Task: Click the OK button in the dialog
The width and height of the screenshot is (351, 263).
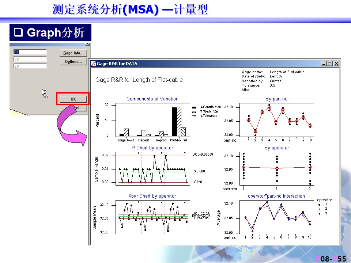Action: 73,99
